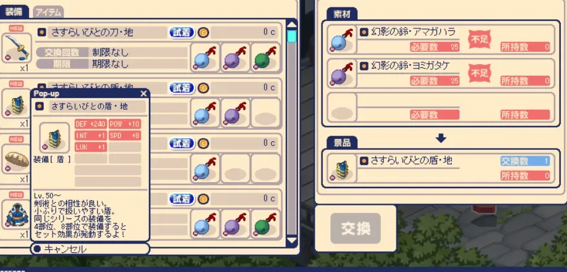
Task: Switch to the アイテム tab
Action: tap(48, 12)
